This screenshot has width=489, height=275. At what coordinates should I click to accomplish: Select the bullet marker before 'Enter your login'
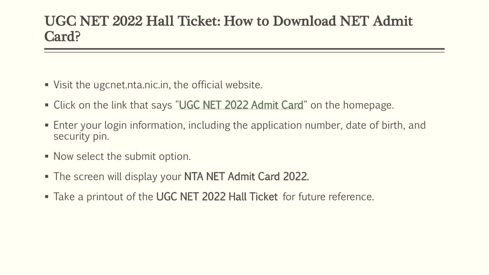click(47, 126)
